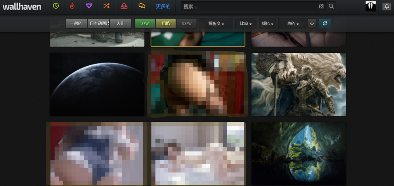394x186 pixels.
Task: Open Toplist diamond icon
Action: pos(89,6)
